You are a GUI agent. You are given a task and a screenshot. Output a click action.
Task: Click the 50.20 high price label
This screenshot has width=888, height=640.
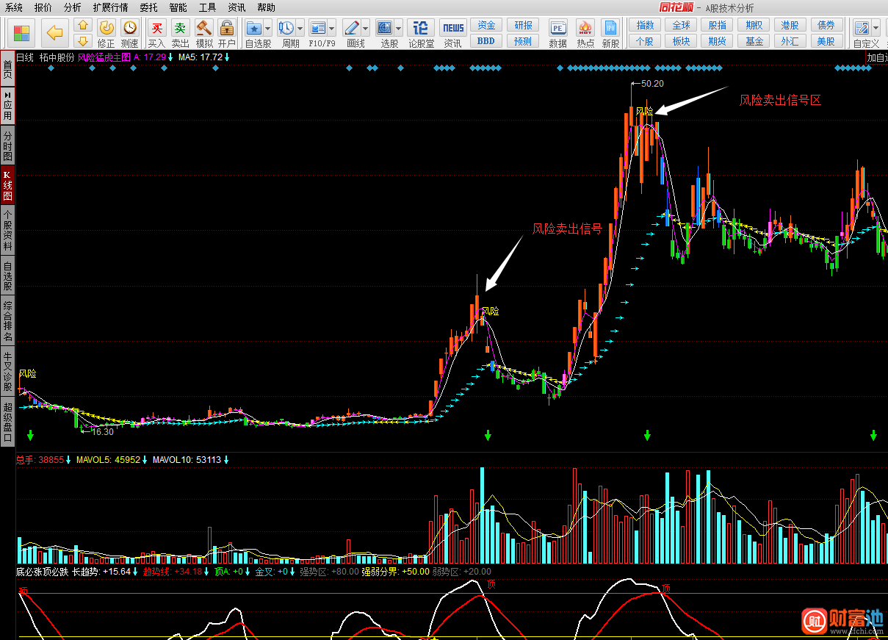[652, 84]
